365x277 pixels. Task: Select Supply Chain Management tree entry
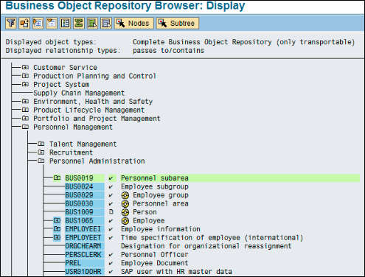pos(79,93)
